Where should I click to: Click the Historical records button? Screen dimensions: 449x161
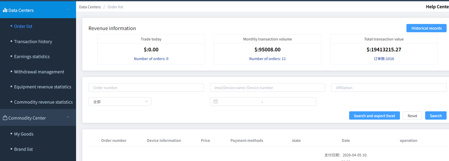[426, 28]
